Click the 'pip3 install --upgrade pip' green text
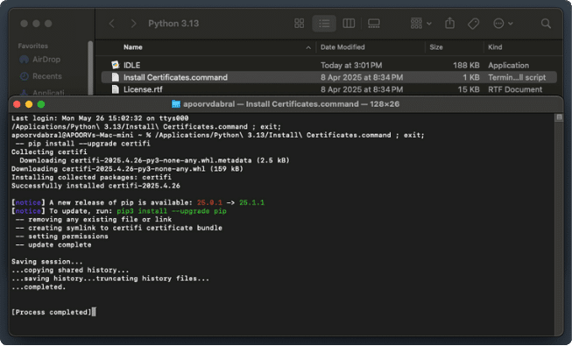Image resolution: width=572 pixels, height=346 pixels. (x=172, y=211)
